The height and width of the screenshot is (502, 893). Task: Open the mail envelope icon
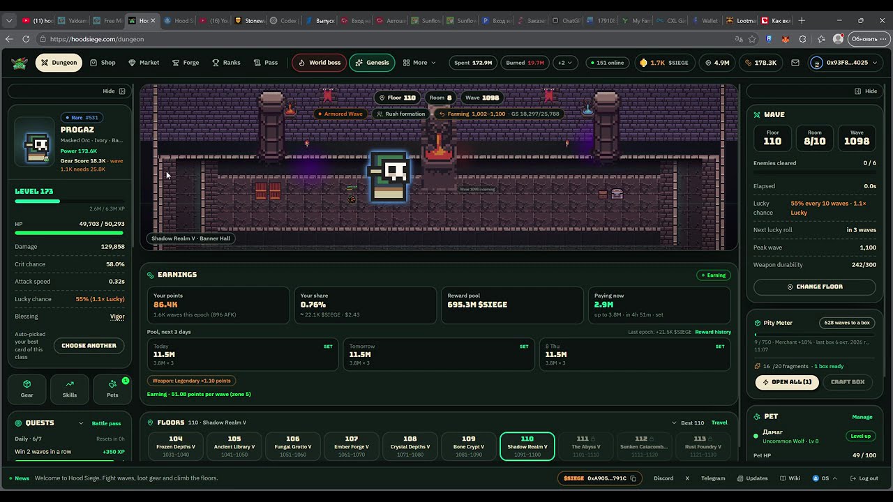tap(795, 63)
